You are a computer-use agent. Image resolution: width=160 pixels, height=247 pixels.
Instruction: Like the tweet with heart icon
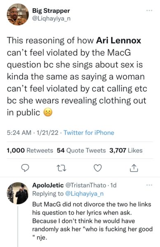(98, 168)
